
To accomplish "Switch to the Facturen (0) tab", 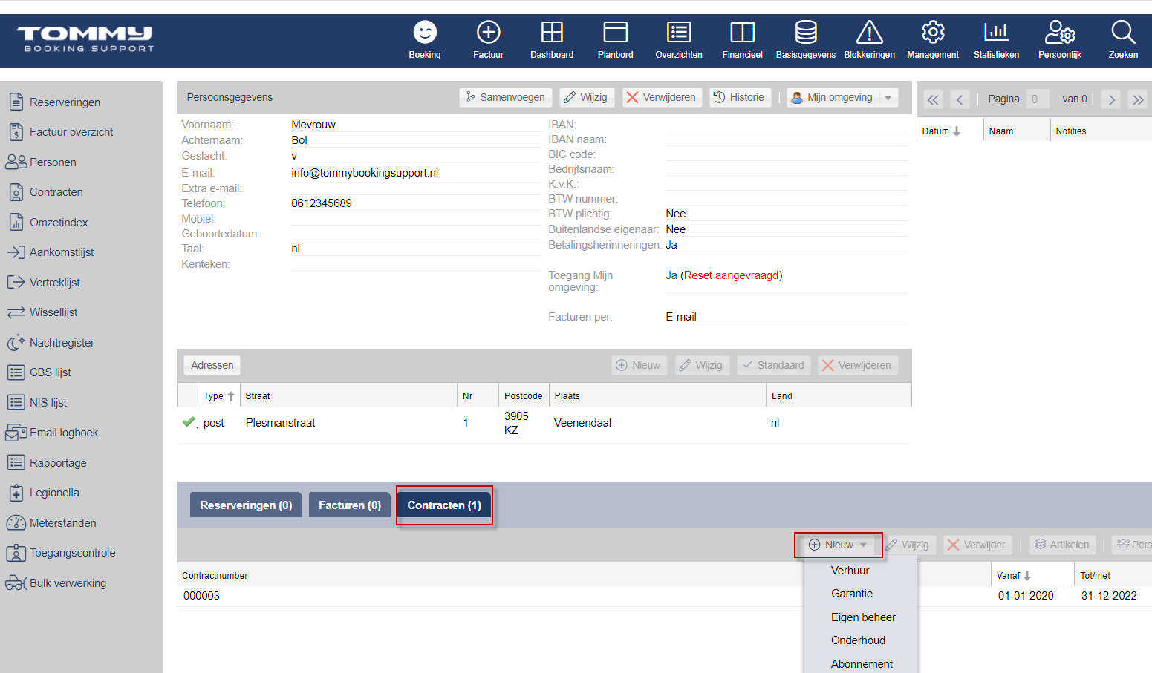I will click(350, 505).
